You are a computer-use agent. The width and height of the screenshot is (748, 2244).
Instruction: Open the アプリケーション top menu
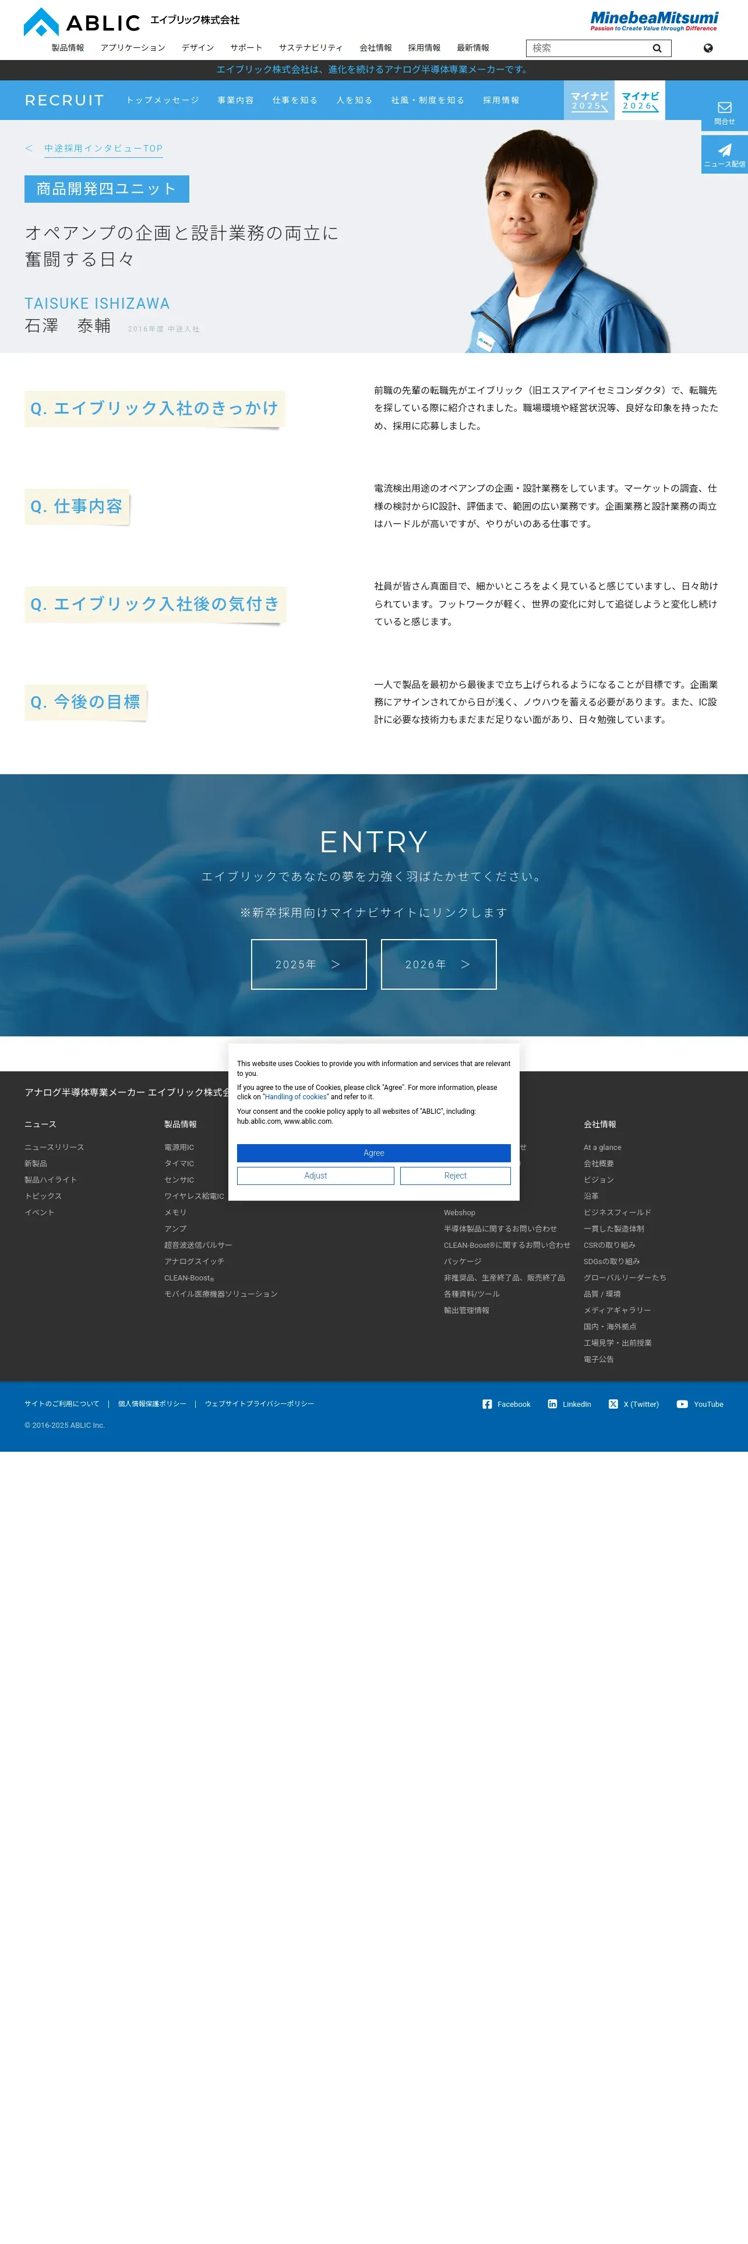point(132,48)
